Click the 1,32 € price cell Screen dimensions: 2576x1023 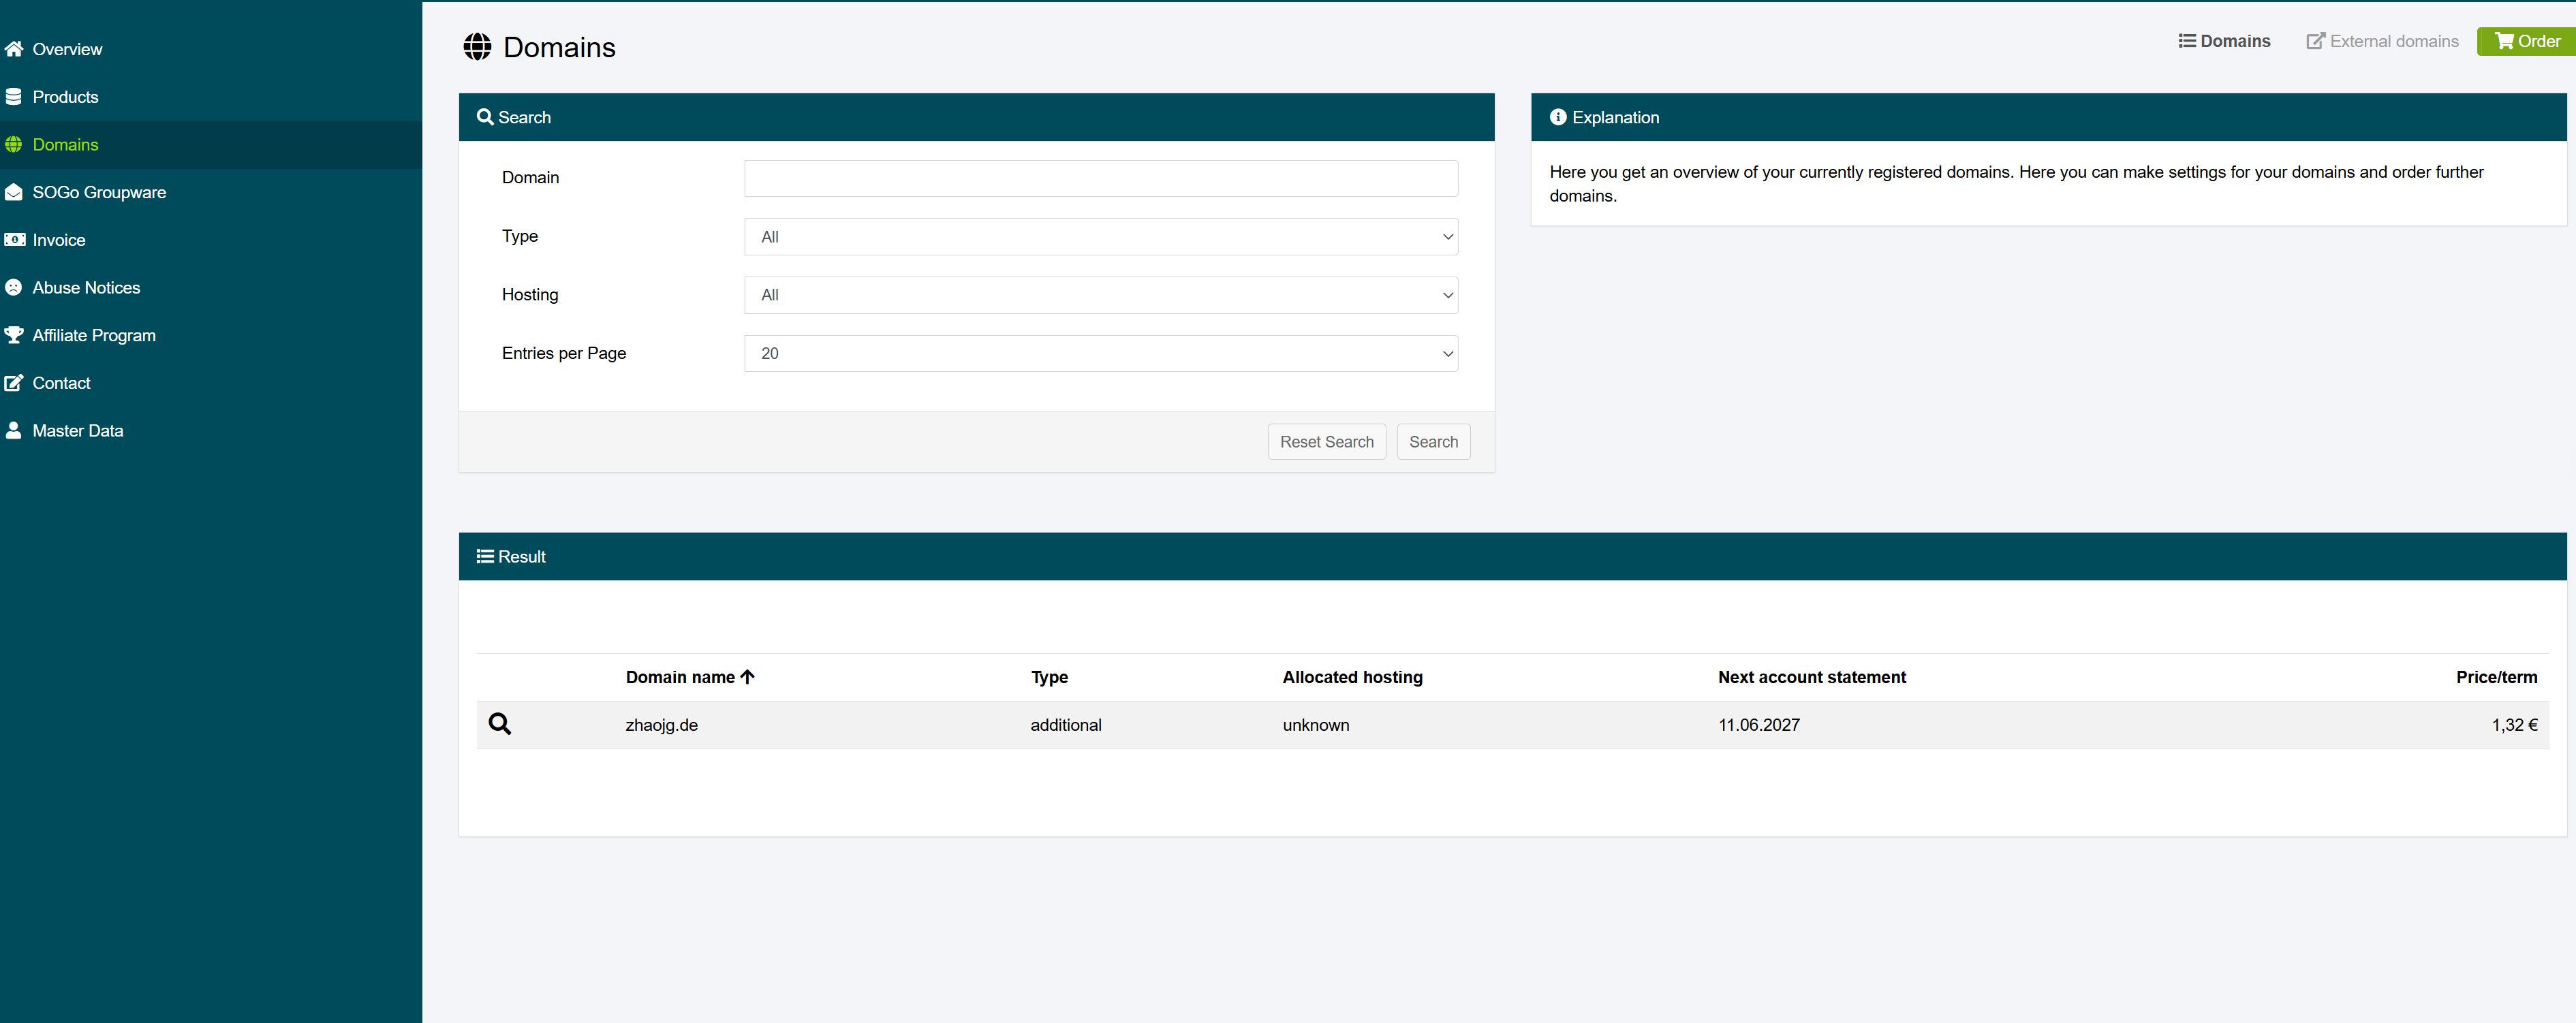point(2514,725)
